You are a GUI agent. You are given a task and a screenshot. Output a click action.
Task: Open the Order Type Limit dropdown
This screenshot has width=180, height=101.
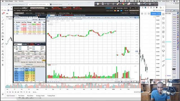pos(31,58)
